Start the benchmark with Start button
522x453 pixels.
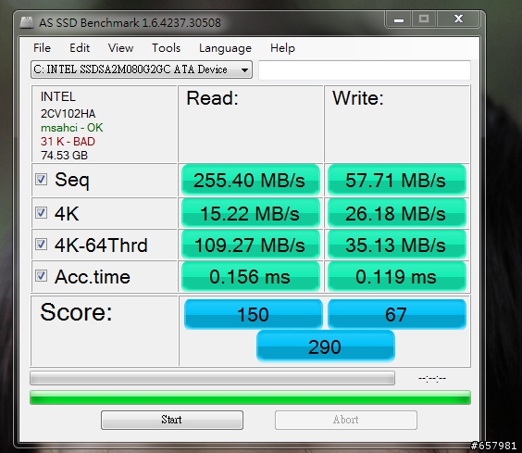[x=172, y=420]
